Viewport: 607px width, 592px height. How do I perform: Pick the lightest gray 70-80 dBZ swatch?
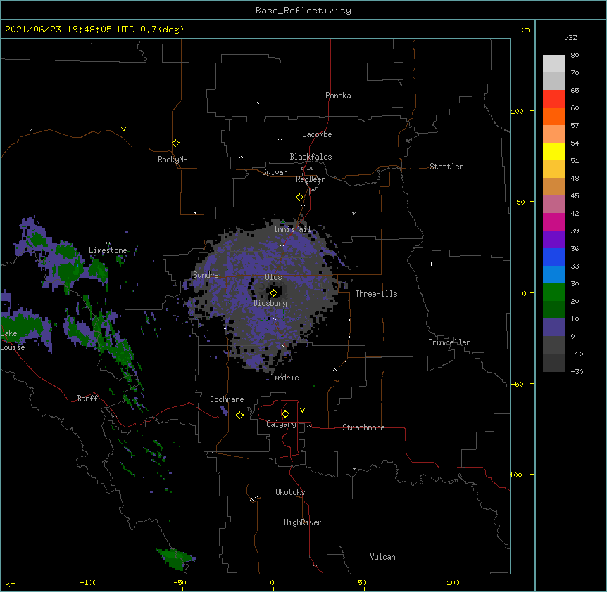coord(553,64)
